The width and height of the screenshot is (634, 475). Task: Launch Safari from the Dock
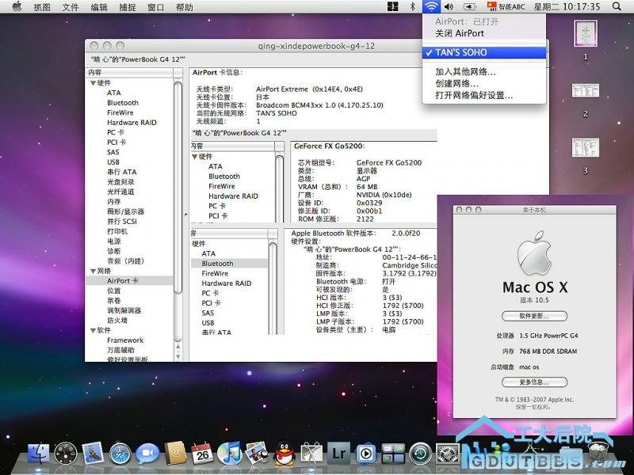click(x=120, y=454)
